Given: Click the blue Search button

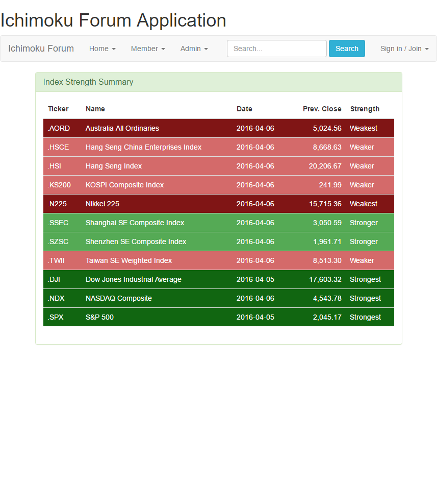Looking at the screenshot, I should [347, 49].
